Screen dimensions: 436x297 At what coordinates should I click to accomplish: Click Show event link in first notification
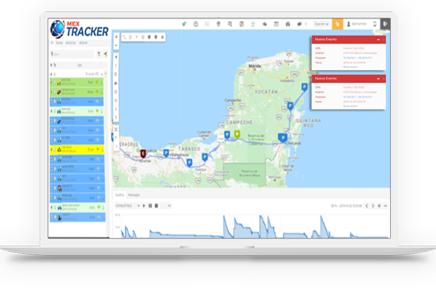point(350,67)
